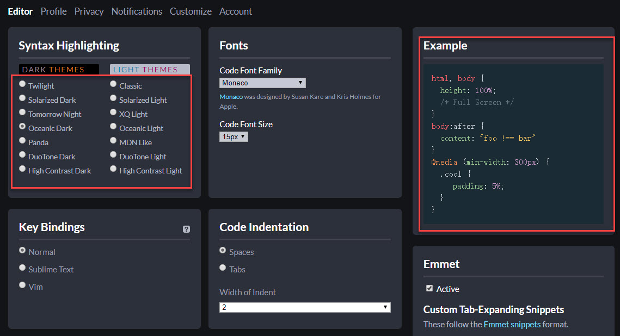Open the Account tab
The height and width of the screenshot is (336, 620).
click(x=236, y=11)
